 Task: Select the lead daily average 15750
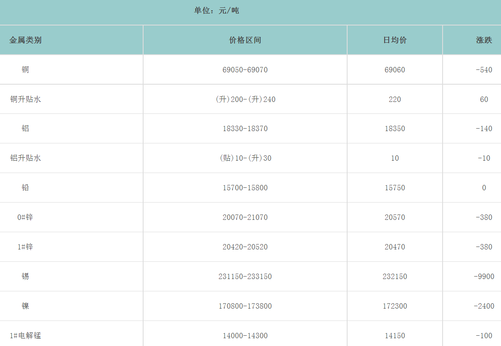pos(395,188)
